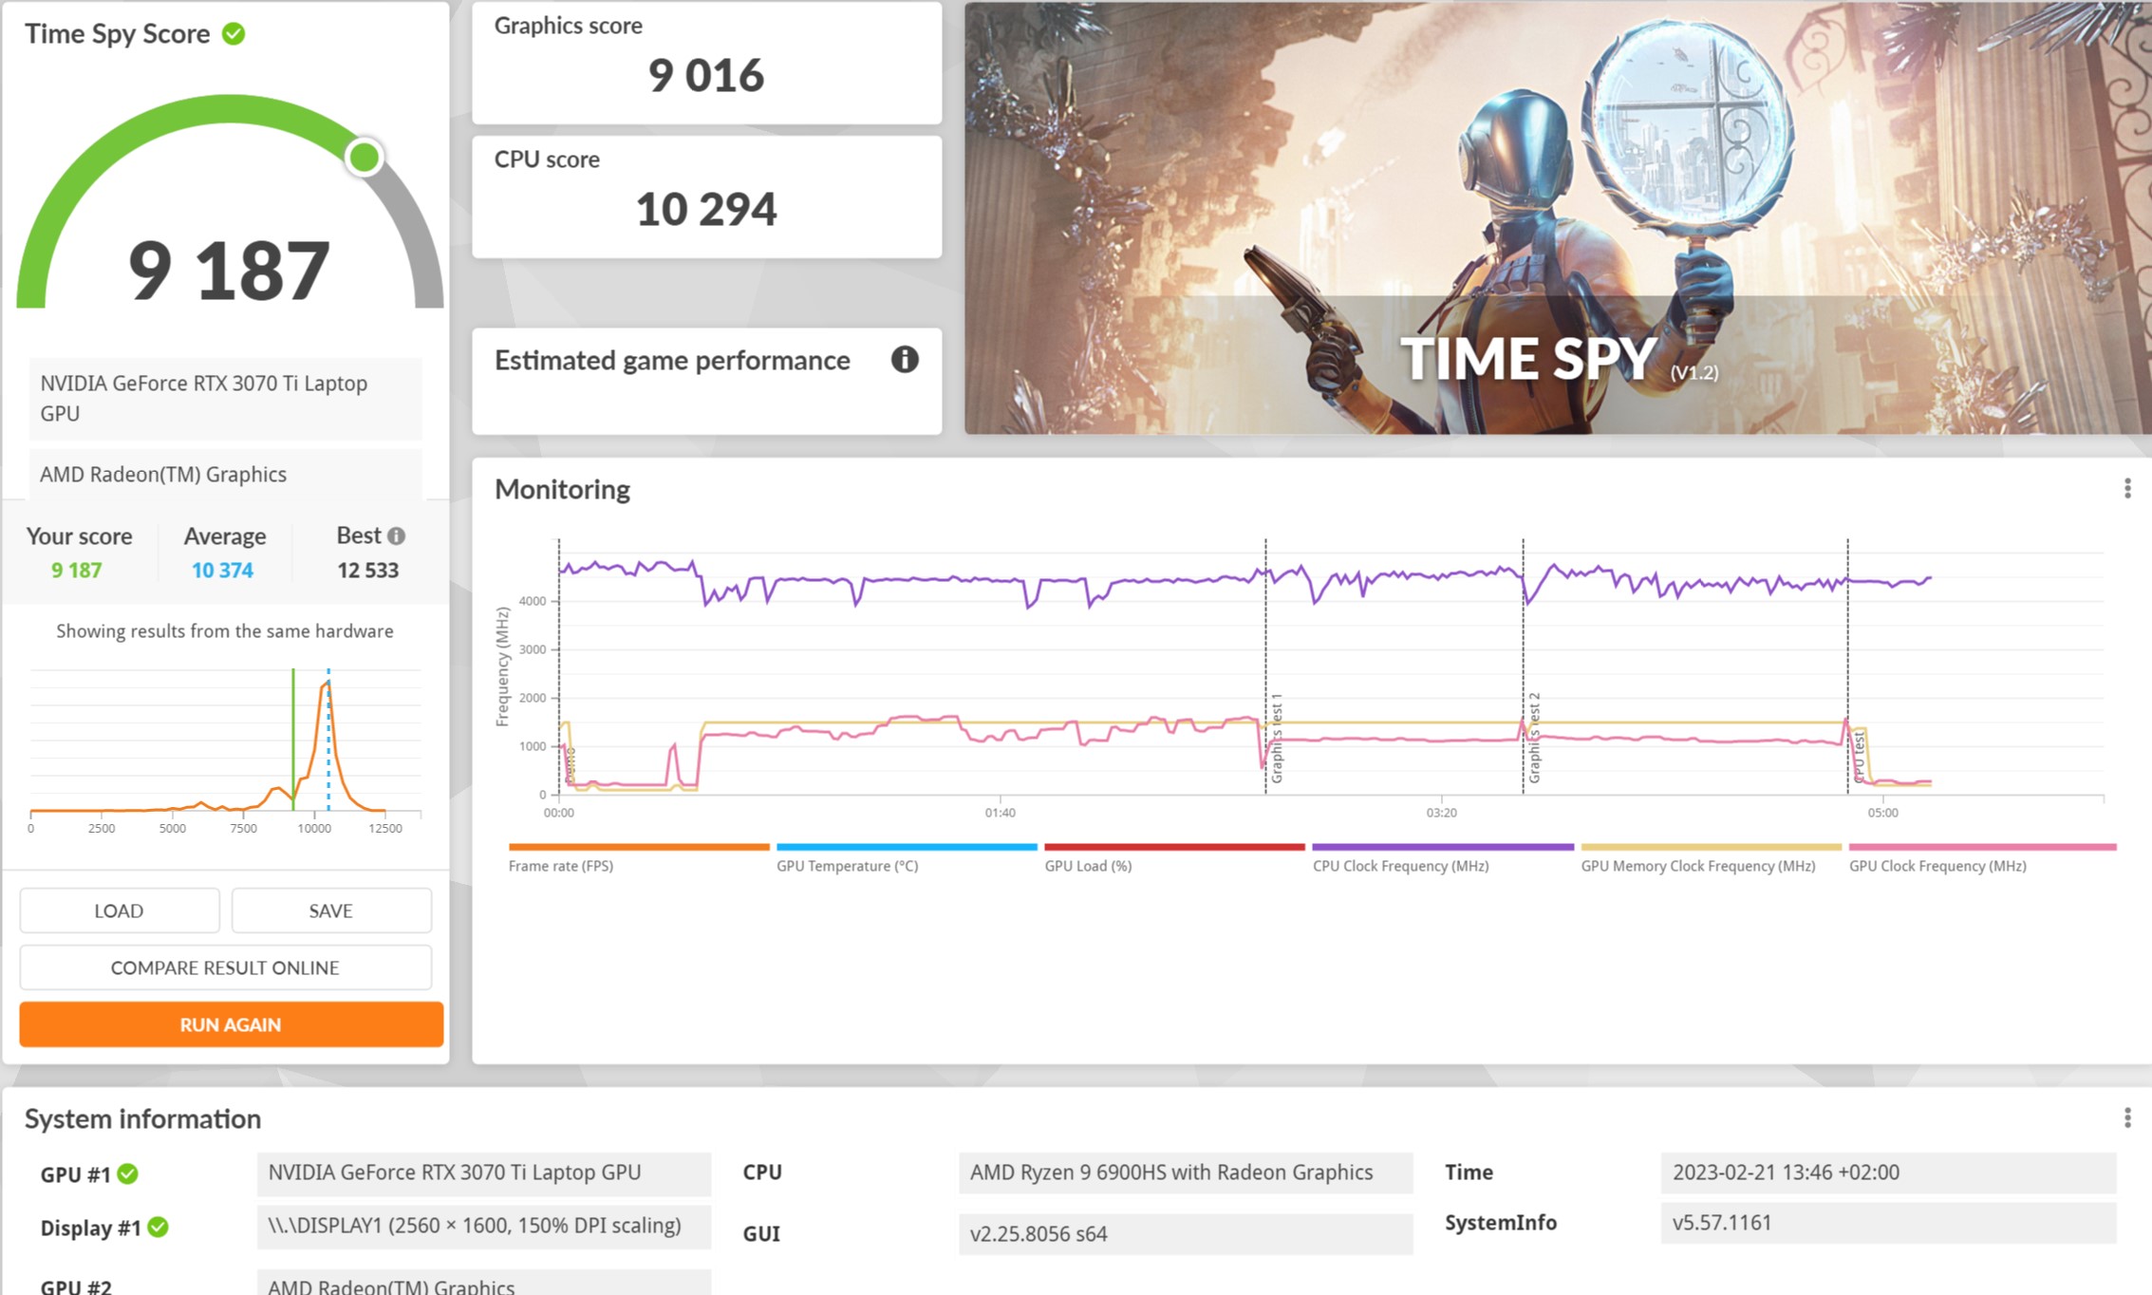Click the orange RUN AGAIN button
Viewport: 2152px width, 1295px height.
(231, 1024)
